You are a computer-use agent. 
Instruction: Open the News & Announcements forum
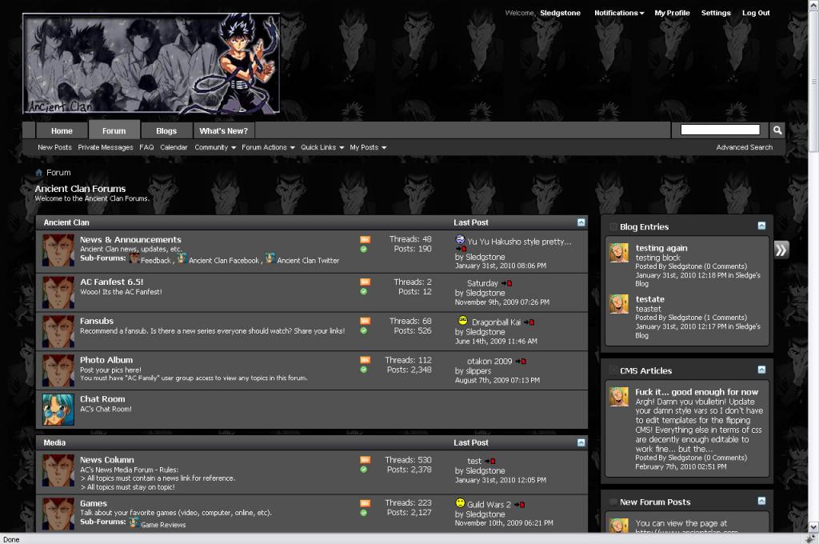pos(130,239)
